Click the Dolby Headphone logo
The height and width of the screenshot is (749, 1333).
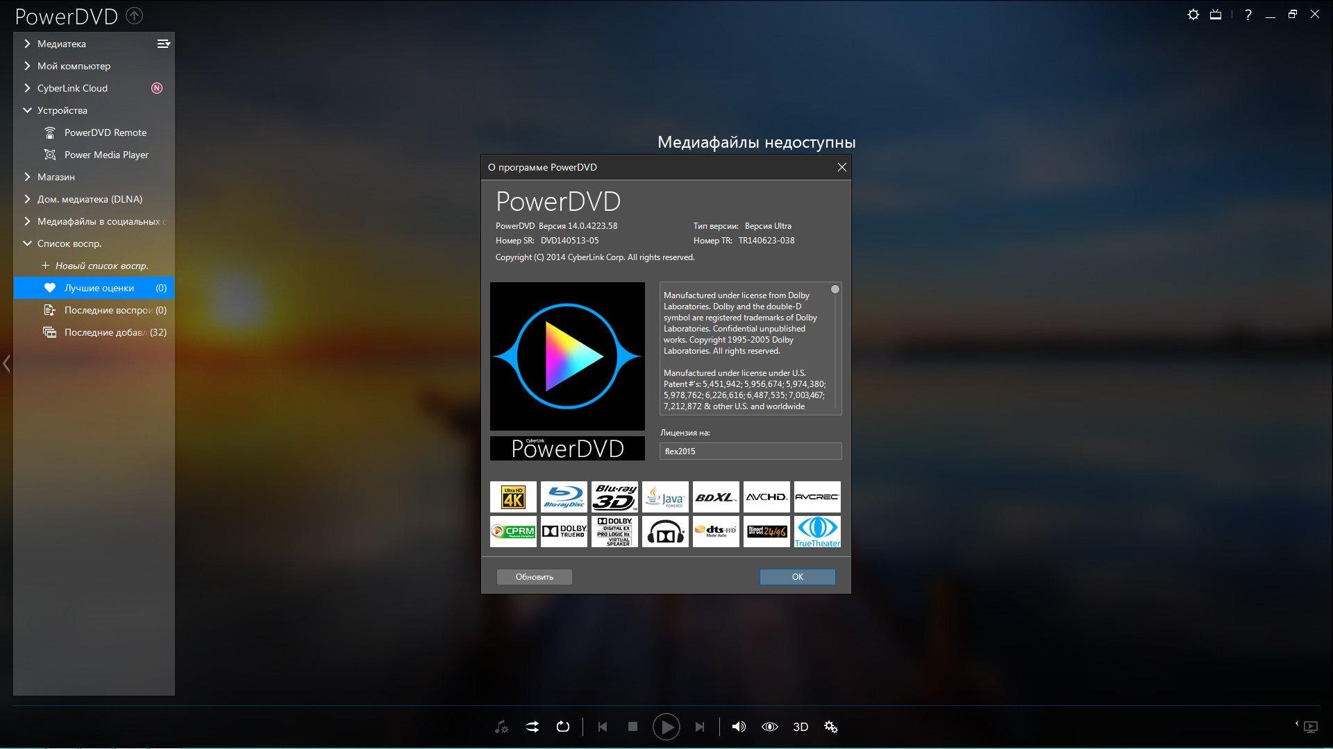click(665, 531)
